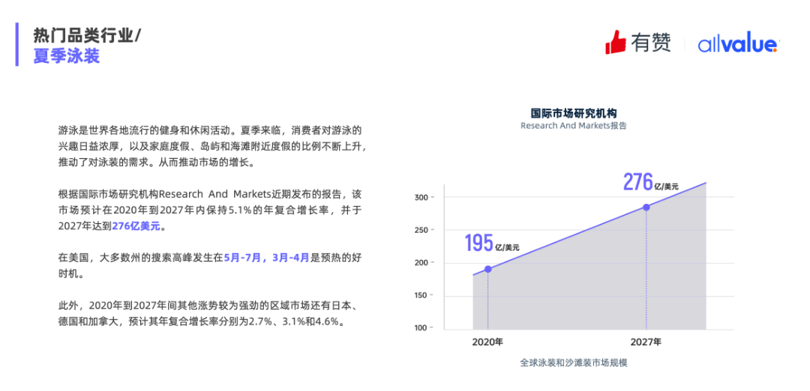
Task: Click the highlighted text 276亿美元 in paragraph
Action: tap(136, 226)
